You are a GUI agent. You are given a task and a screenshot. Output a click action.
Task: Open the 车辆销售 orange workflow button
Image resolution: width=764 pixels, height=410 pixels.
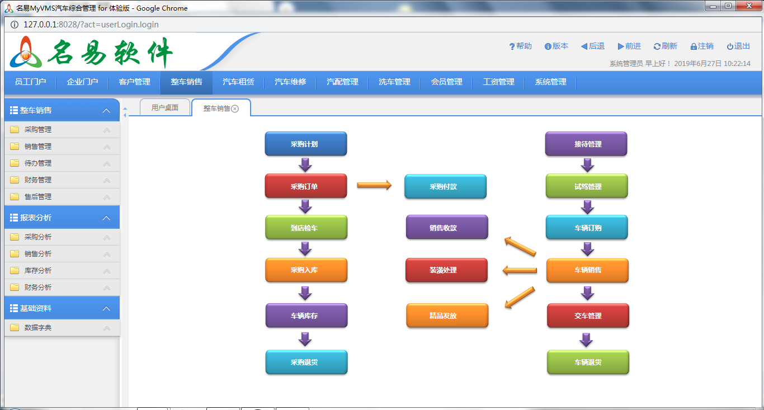[587, 270]
